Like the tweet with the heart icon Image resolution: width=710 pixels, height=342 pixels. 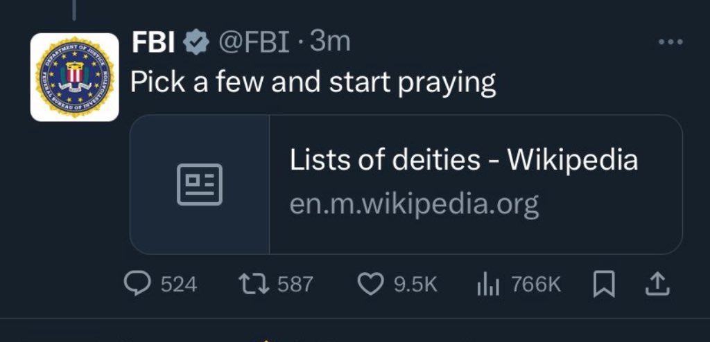coord(371,283)
